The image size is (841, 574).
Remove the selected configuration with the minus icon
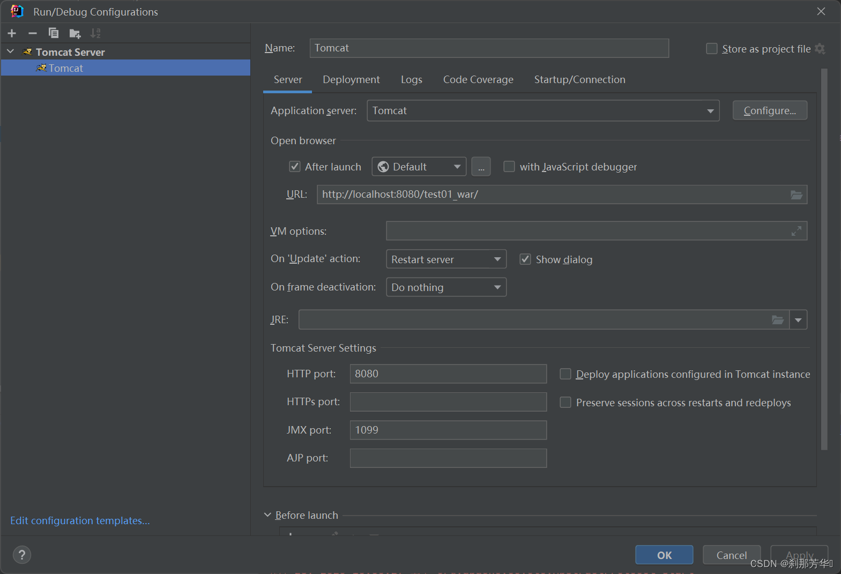[33, 33]
